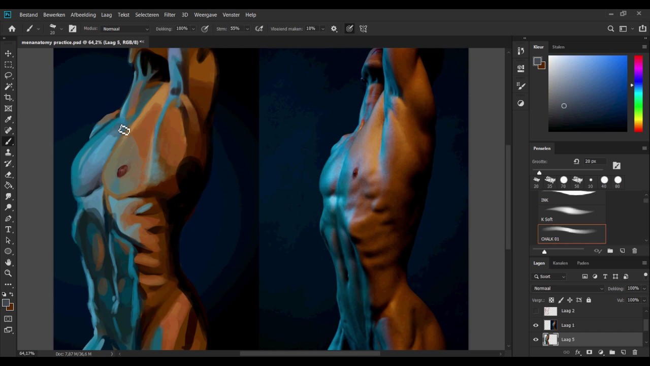Toggle lock all for layer

589,300
